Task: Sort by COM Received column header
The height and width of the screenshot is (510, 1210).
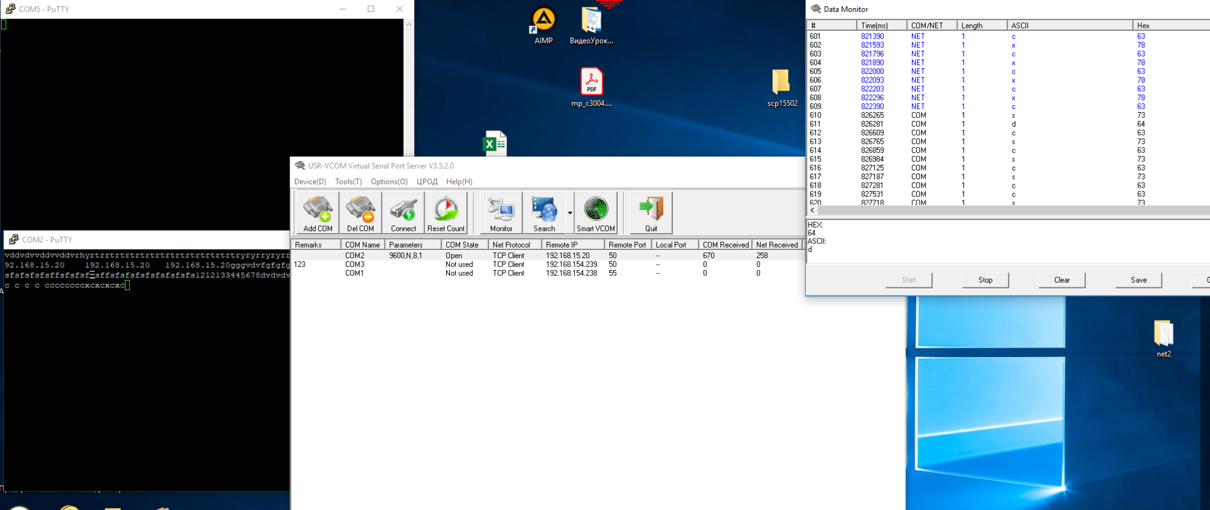Action: [x=725, y=245]
